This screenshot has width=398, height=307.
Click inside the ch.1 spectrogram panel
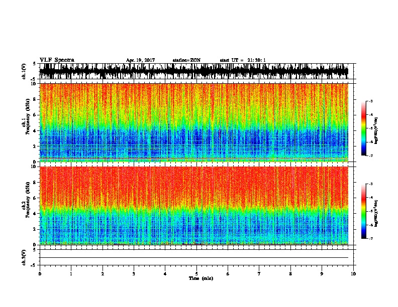(x=194, y=122)
